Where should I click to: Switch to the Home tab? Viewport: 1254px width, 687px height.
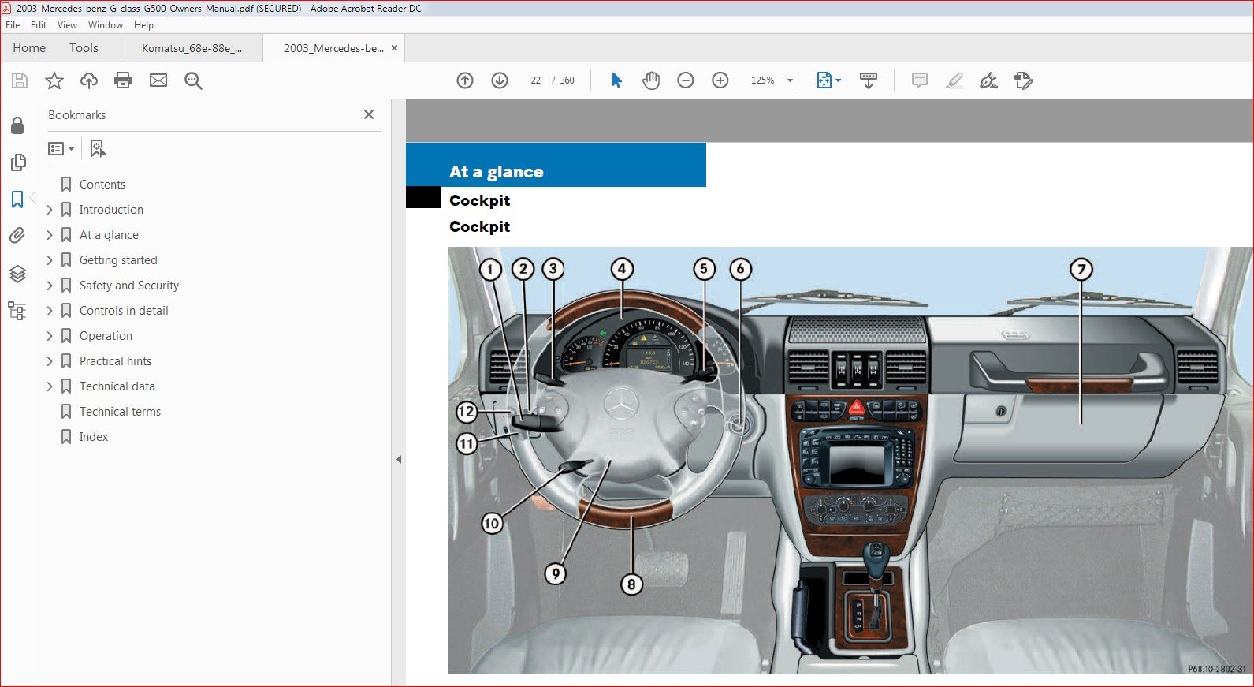pos(29,48)
